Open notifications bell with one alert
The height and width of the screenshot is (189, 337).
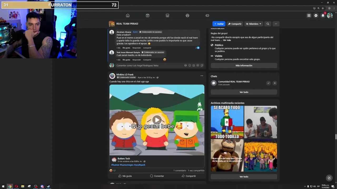click(323, 15)
